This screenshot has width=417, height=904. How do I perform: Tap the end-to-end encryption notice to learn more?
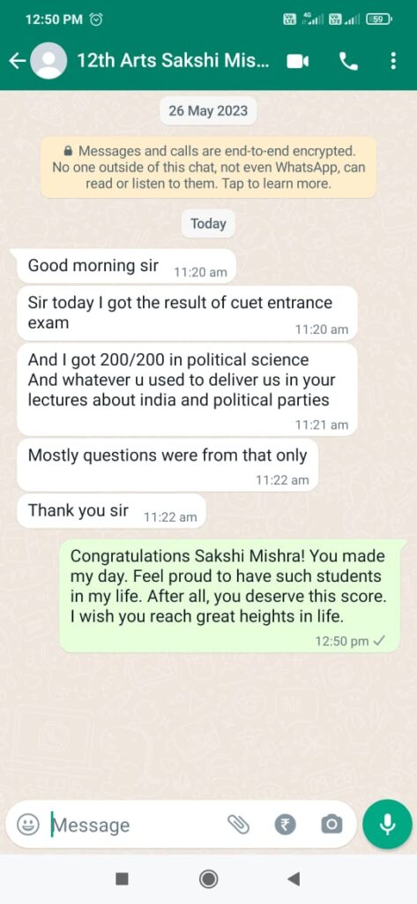coord(208,168)
